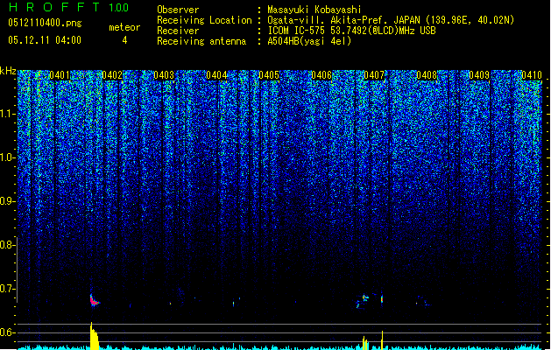Click the antenna text A504HB(yagi 4el)
Screen dimensions: 551x350
point(309,41)
